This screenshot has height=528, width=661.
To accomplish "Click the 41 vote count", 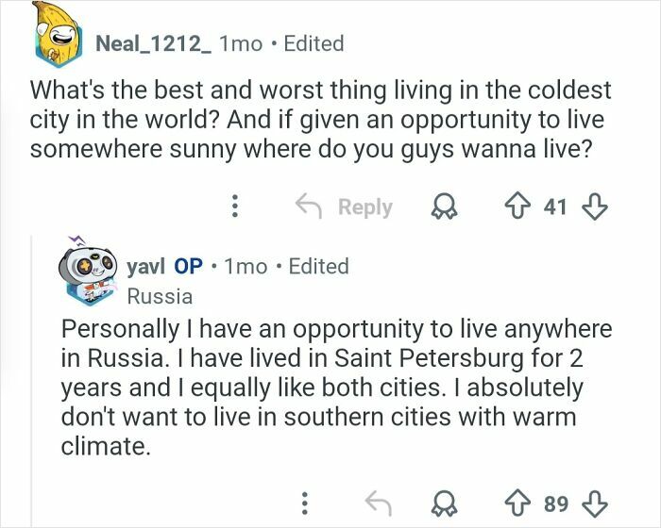I will pyautogui.click(x=555, y=206).
